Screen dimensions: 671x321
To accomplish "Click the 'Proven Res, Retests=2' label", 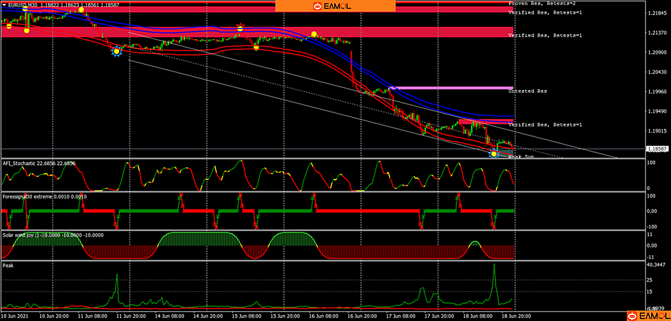I will point(542,3).
